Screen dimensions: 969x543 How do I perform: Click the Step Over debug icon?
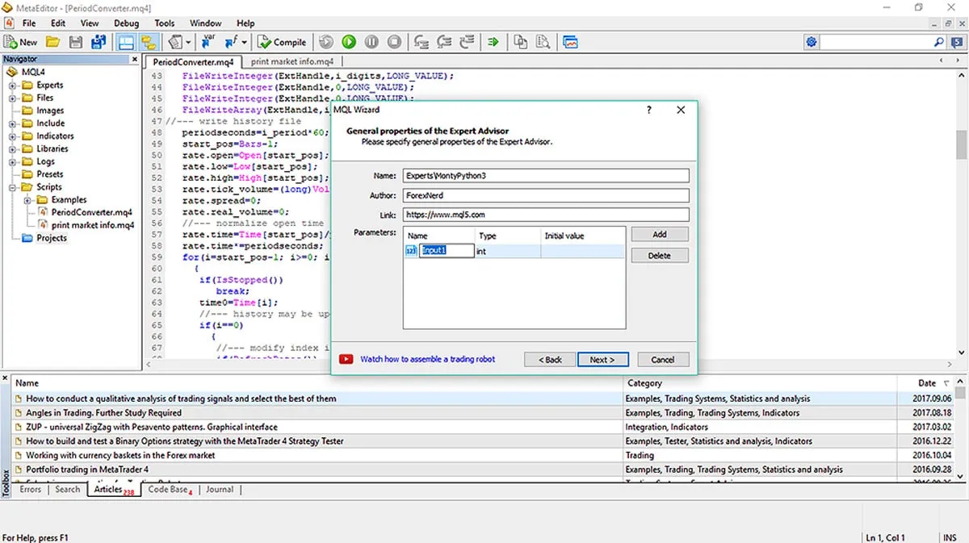[443, 42]
